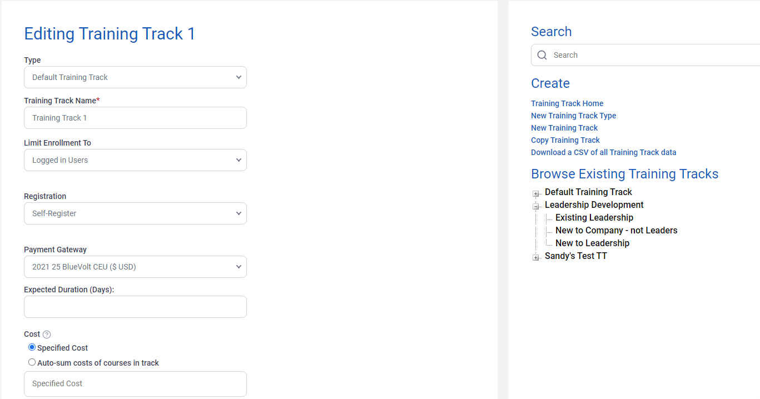Open the Payment Gateway dropdown

tap(135, 267)
